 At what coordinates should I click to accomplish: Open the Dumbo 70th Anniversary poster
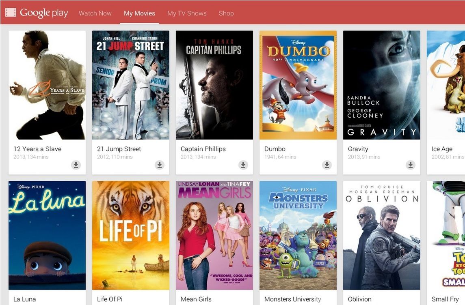point(298,85)
